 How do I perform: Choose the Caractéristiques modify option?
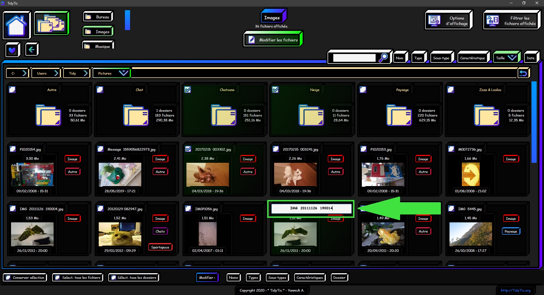309,277
